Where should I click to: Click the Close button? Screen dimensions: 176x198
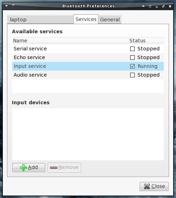point(154,186)
